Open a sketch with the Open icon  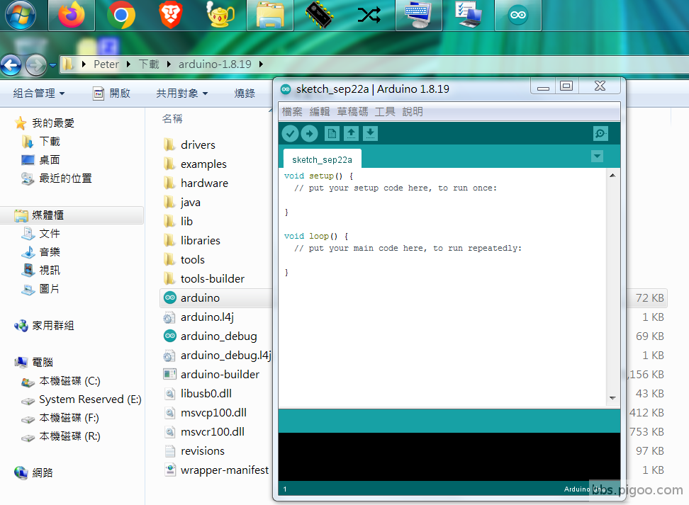point(351,133)
